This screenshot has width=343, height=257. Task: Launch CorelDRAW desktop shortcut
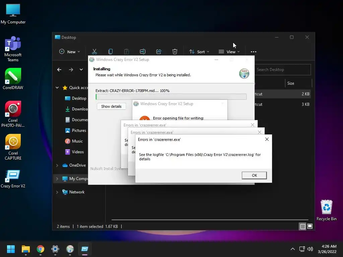[x=13, y=79]
